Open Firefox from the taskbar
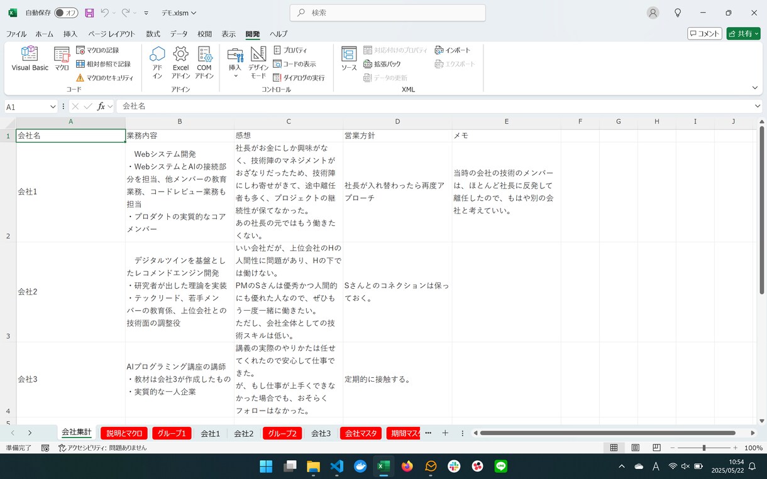 407,466
